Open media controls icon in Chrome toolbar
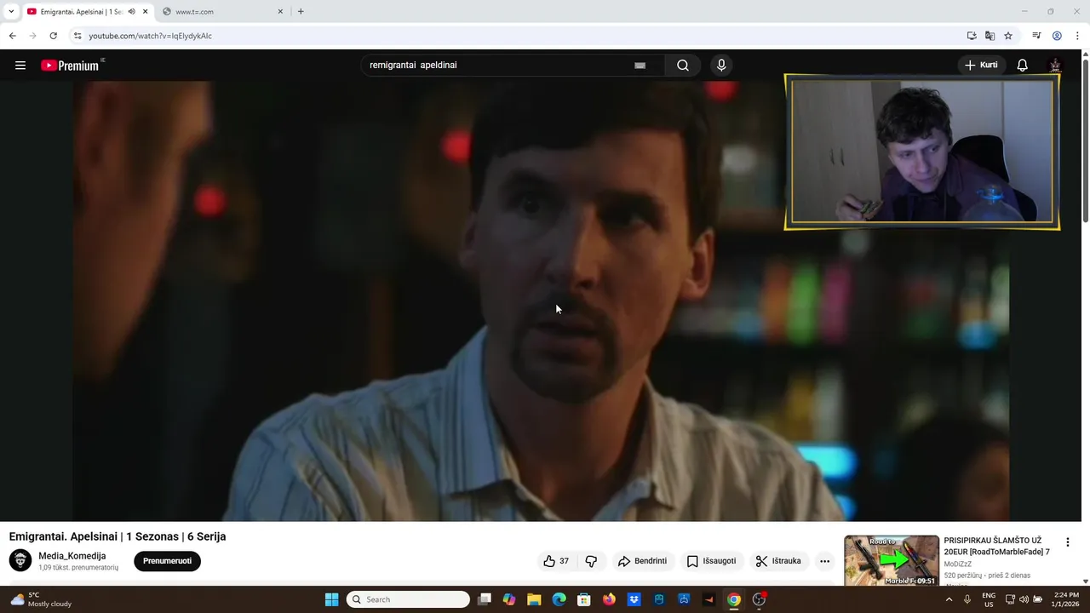Viewport: 1090px width, 613px height. click(1036, 36)
